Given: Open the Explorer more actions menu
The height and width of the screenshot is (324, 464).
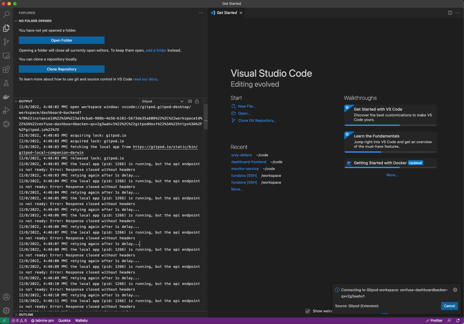Looking at the screenshot, I should pos(201,13).
